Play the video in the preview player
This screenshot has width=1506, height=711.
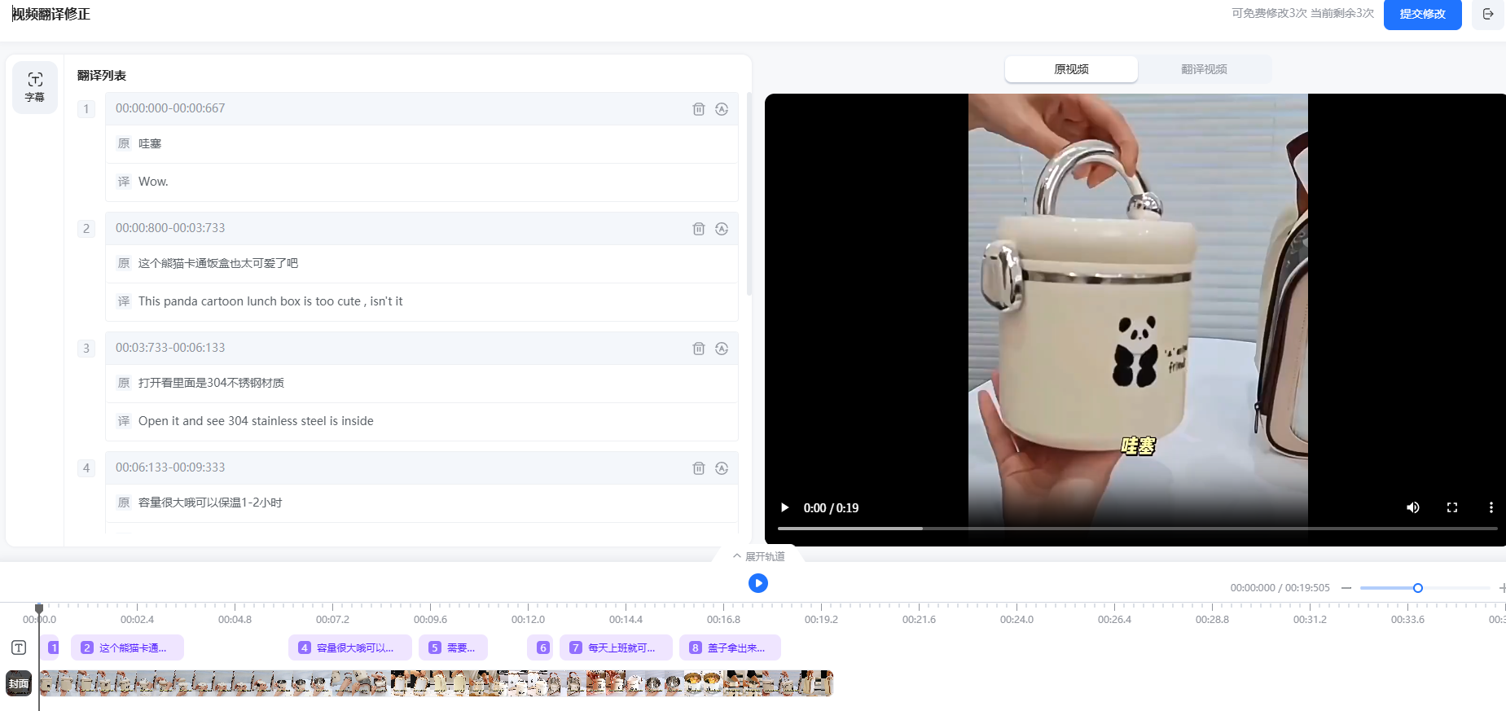[784, 507]
